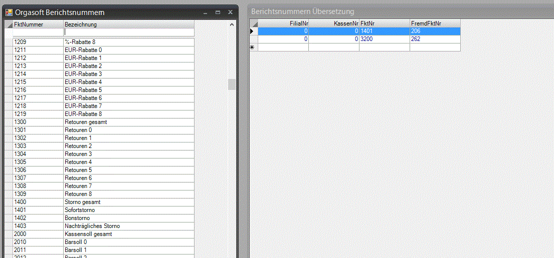Maximize the Orgasoft Berichtsnummern window
The width and height of the screenshot is (554, 258).
point(218,12)
